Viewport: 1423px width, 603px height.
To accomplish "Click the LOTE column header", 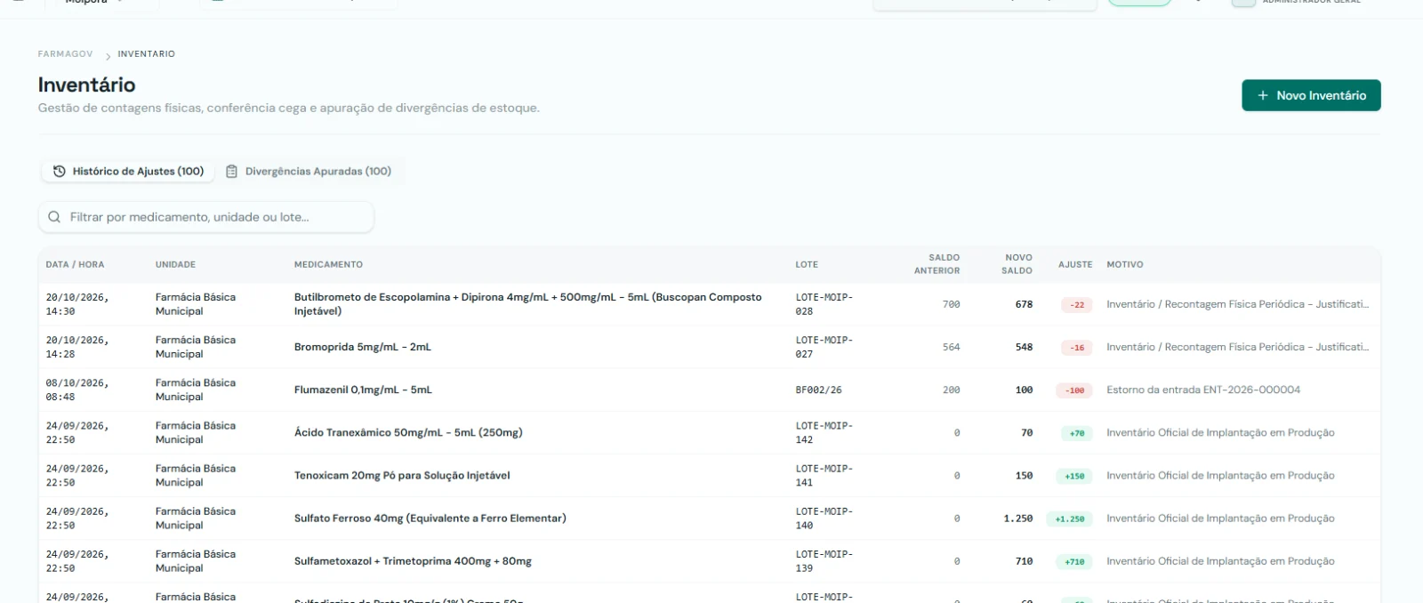I will pos(807,265).
